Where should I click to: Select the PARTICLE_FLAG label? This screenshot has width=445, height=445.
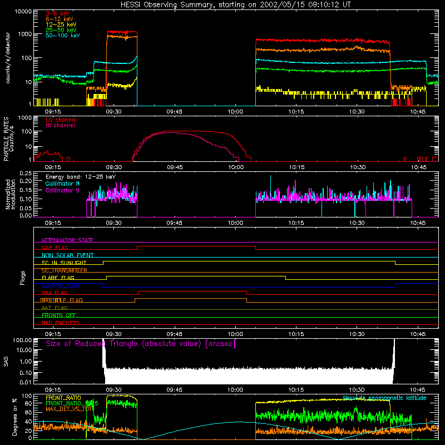point(62,300)
